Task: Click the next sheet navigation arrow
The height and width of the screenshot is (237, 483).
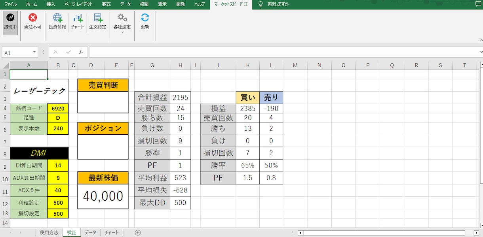Action: click(21, 233)
